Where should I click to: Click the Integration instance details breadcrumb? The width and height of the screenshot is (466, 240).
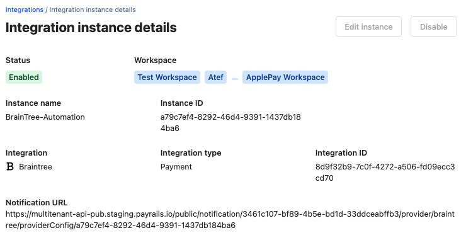(x=93, y=9)
